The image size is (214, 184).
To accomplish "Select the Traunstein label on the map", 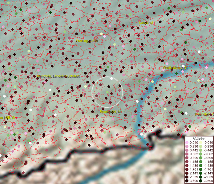I will pyautogui.click(x=204, y=114).
